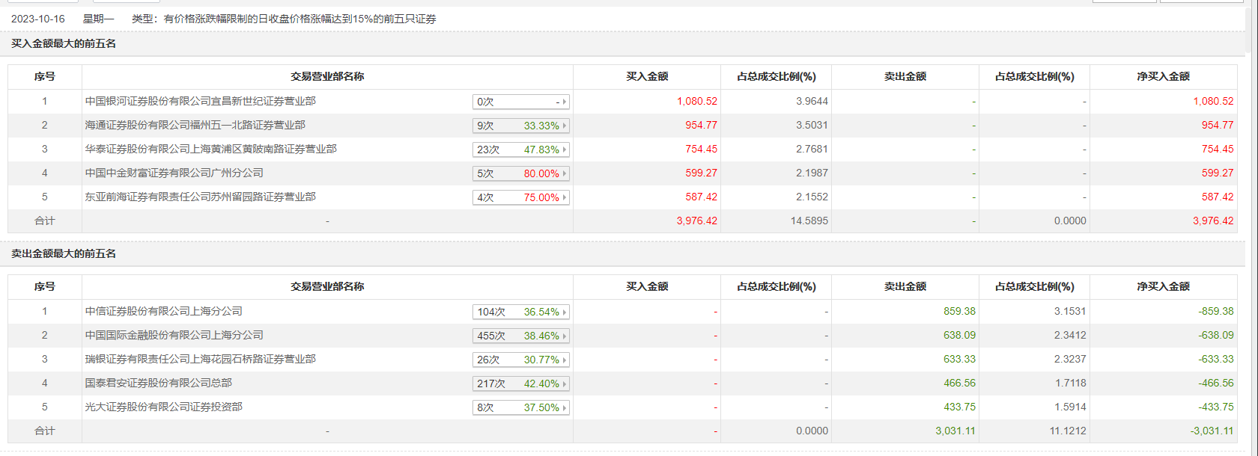This screenshot has height=456, width=1258.
Task: Open the 4次 75.00% stats arrow
Action: 564,197
